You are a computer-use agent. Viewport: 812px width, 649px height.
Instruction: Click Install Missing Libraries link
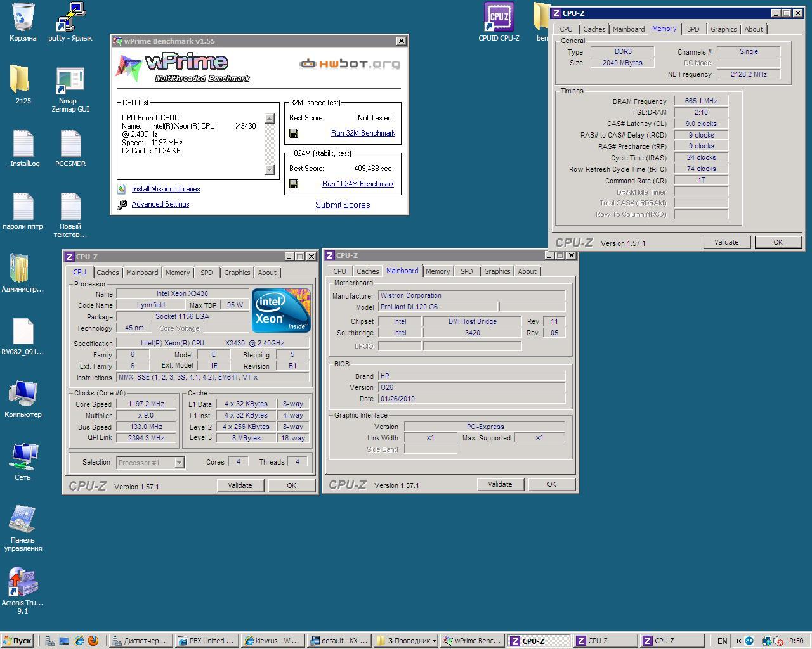click(166, 189)
